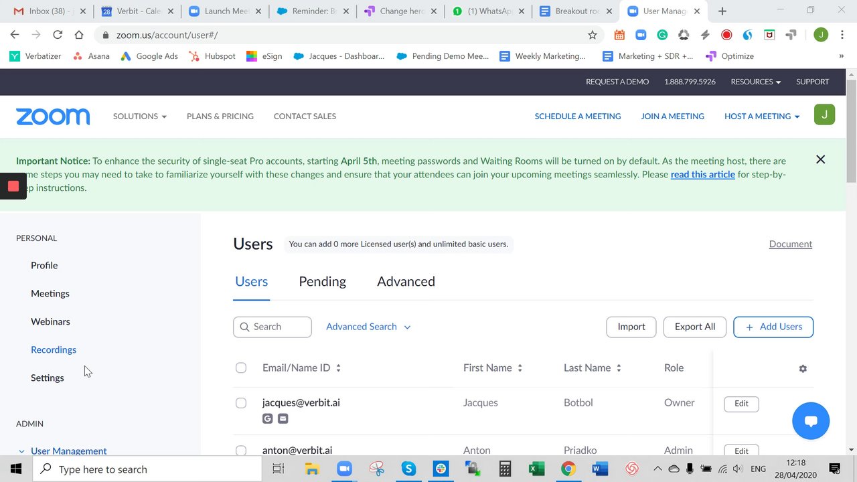Click Export All
Screen dimensions: 857x482
point(695,327)
